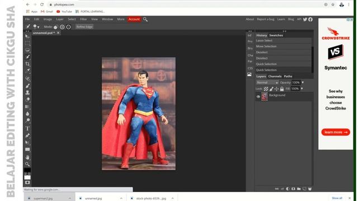The width and height of the screenshot is (358, 201).
Task: Expand unnamed.jpg download options chevron
Action: 121,199
